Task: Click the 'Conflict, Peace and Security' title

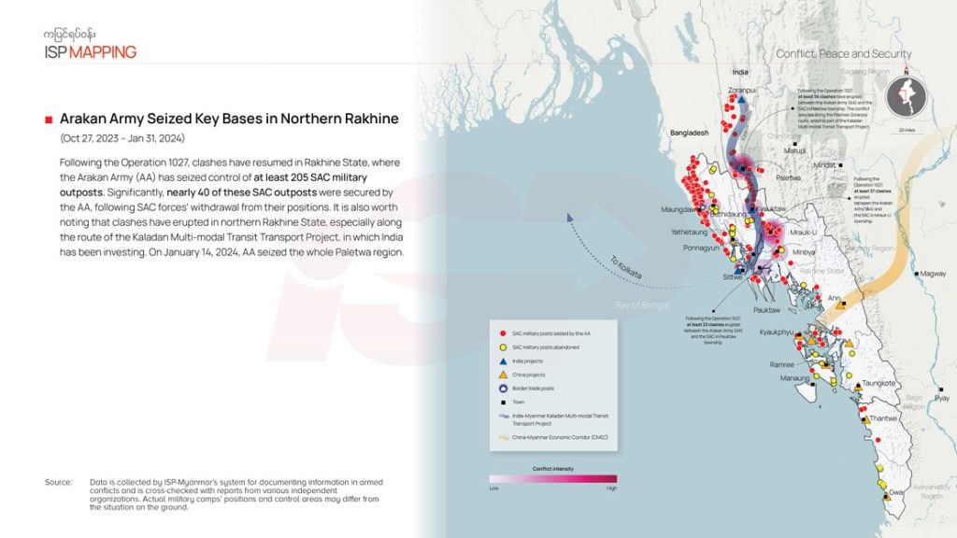Action: click(843, 54)
